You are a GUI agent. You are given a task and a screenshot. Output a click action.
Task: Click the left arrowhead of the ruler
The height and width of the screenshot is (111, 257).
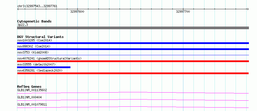18,9
